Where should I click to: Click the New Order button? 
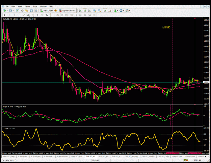click(47, 10)
